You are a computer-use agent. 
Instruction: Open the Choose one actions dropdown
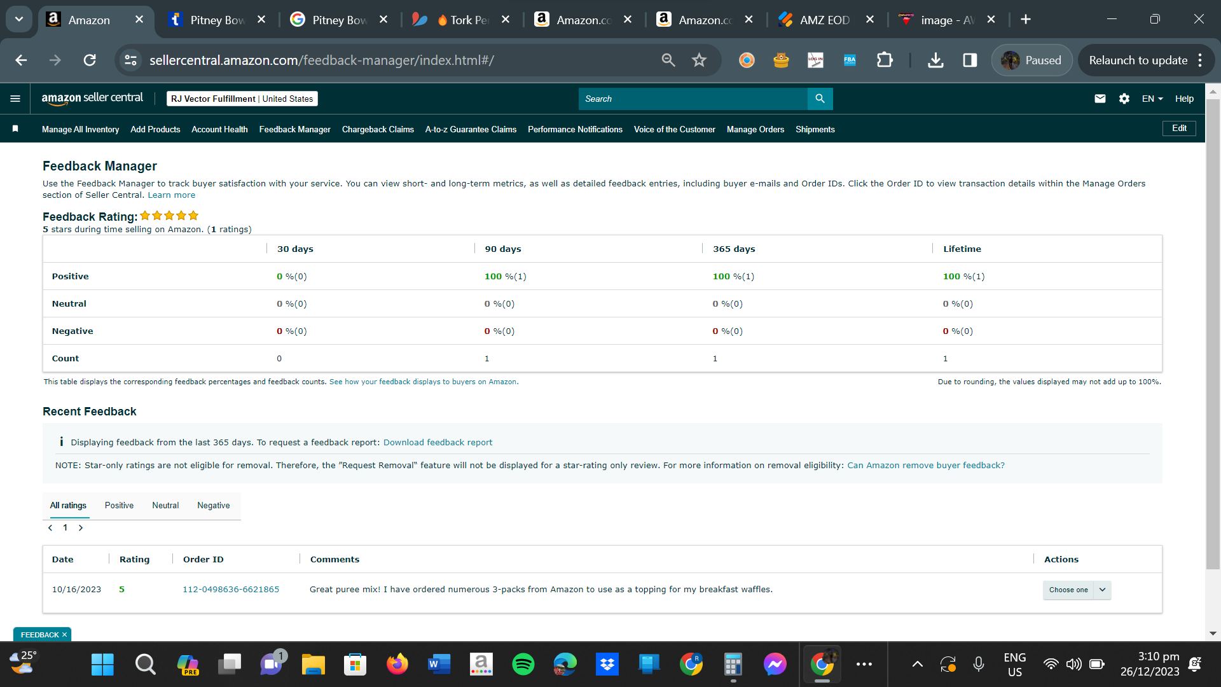coord(1077,590)
